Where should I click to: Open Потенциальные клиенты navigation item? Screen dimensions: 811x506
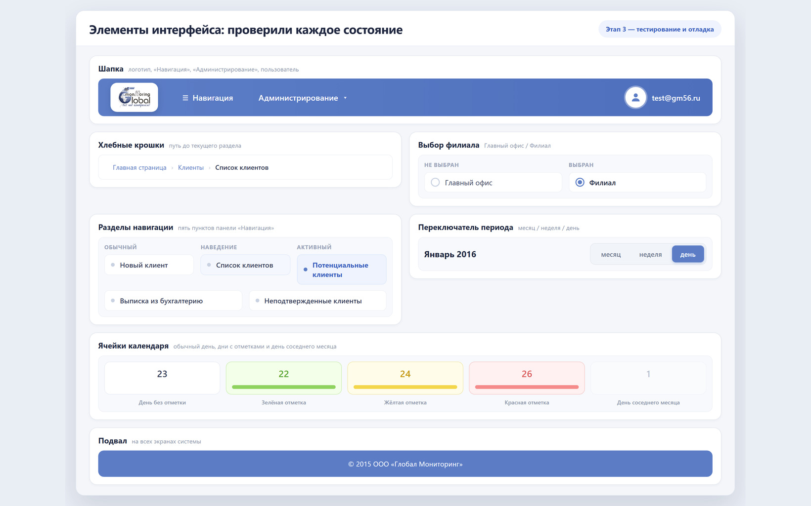(342, 270)
